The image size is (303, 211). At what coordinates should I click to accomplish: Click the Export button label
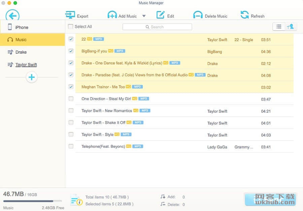pyautogui.click(x=82, y=16)
